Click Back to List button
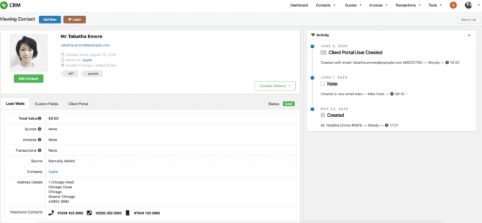This screenshot has height=223, width=482. [469, 20]
